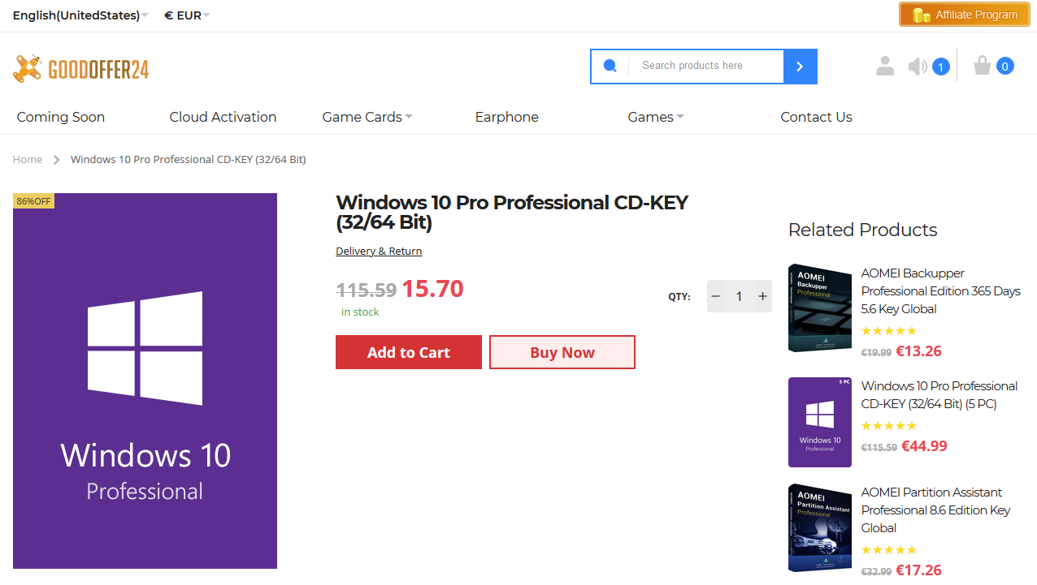The width and height of the screenshot is (1037, 585).
Task: Open Windows 10 Pro (5 PC) title link
Action: tap(939, 394)
